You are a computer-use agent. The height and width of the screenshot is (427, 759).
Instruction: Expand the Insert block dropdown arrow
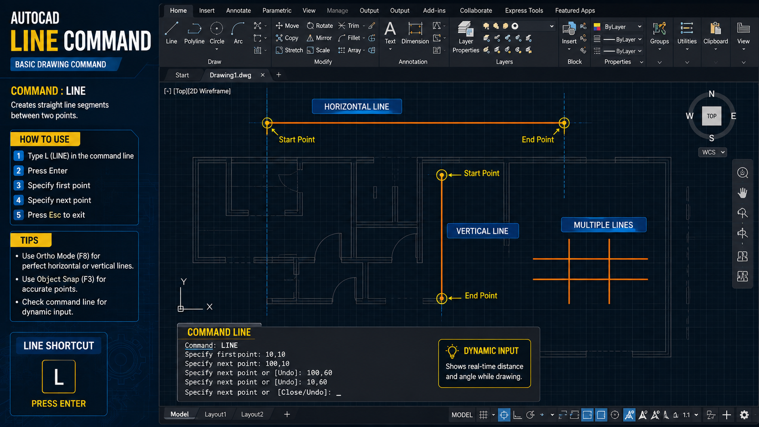pos(569,49)
